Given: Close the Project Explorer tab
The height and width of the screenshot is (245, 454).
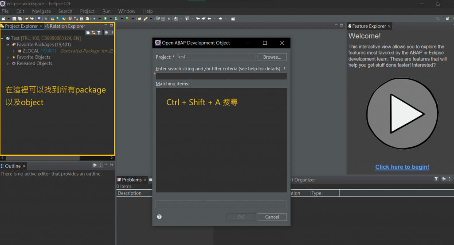Looking at the screenshot, I should [x=41, y=26].
